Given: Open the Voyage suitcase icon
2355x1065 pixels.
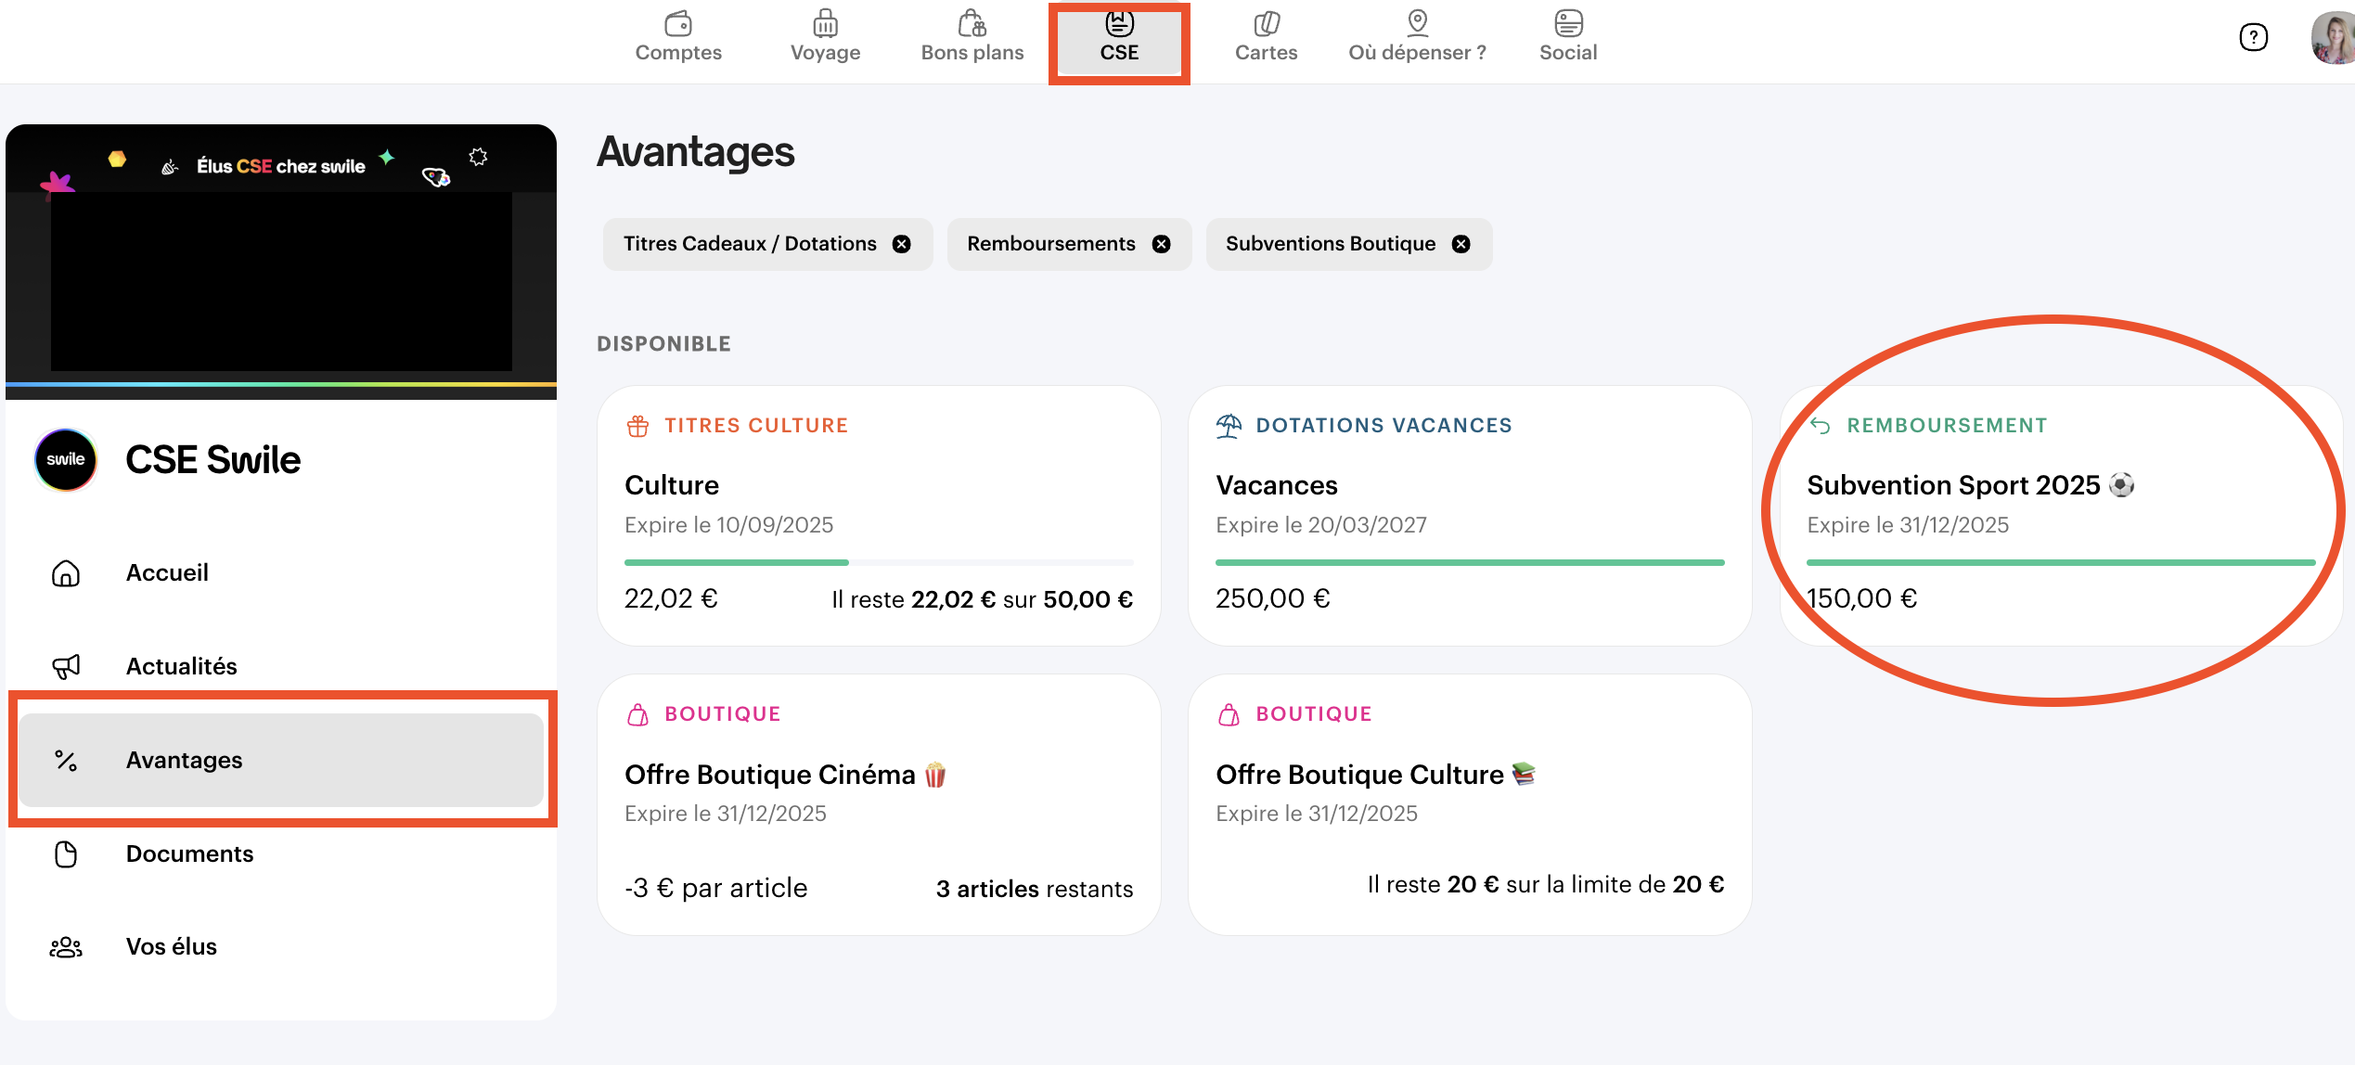Looking at the screenshot, I should point(825,23).
